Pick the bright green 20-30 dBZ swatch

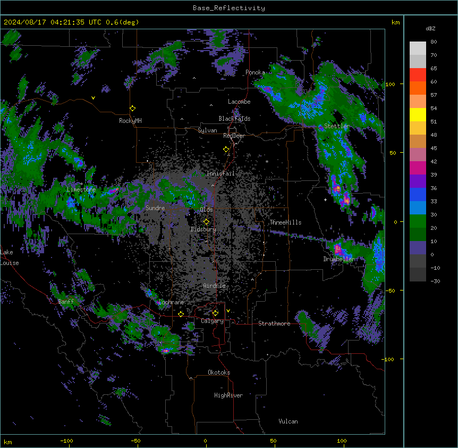418,221
